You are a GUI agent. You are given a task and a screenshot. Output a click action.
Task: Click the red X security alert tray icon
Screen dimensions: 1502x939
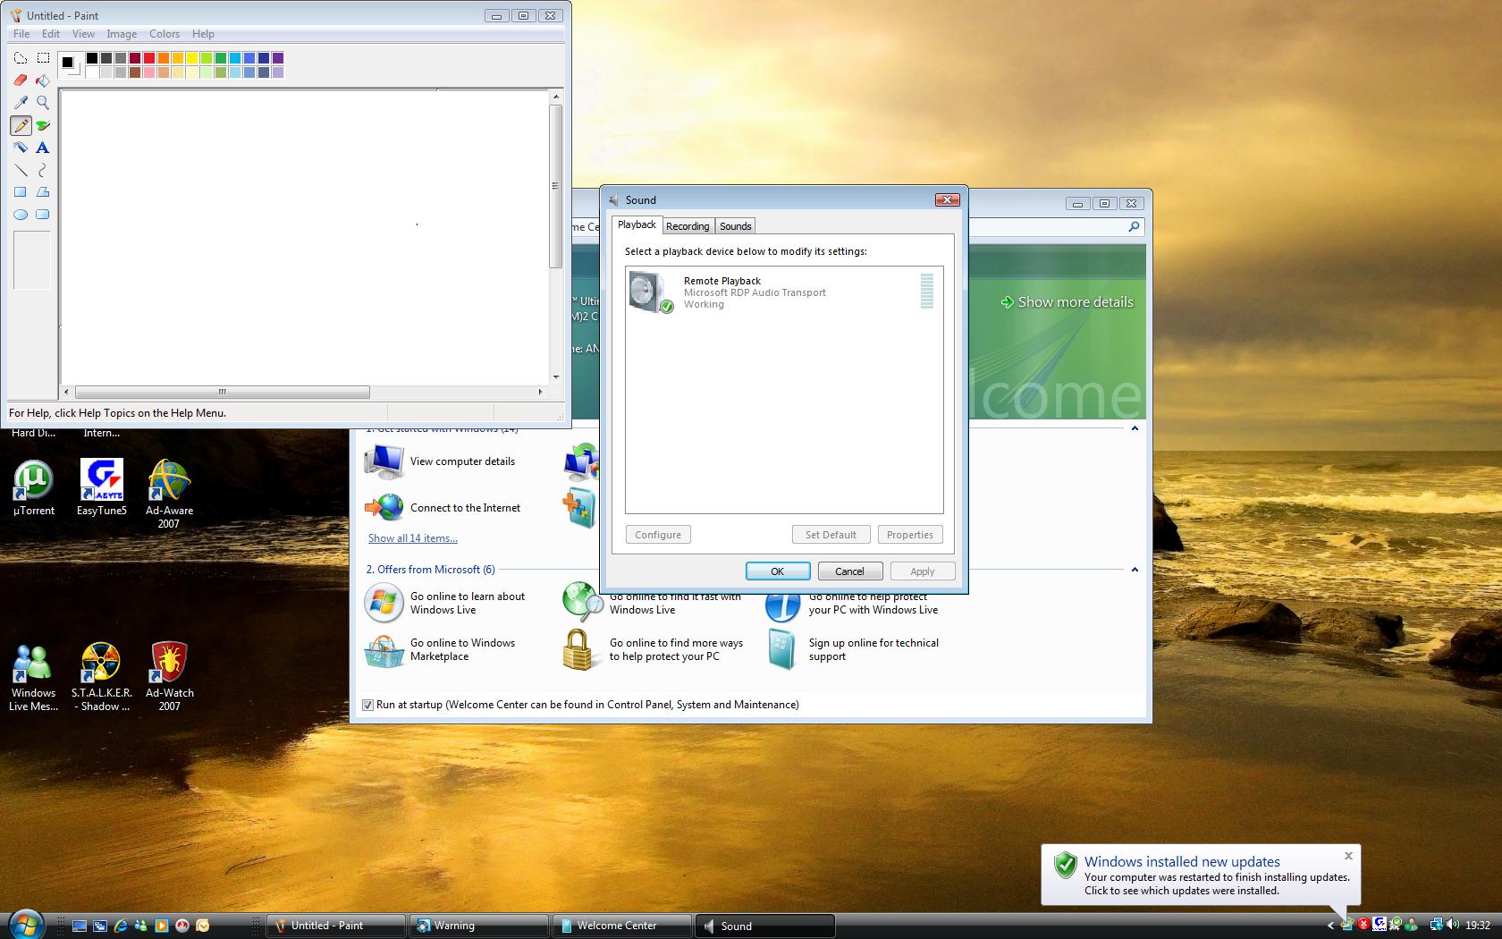point(1363,925)
